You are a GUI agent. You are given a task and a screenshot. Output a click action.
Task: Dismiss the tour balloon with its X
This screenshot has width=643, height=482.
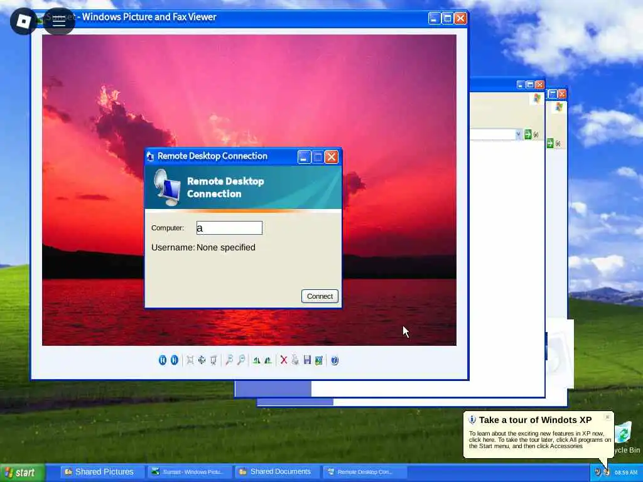pos(607,417)
